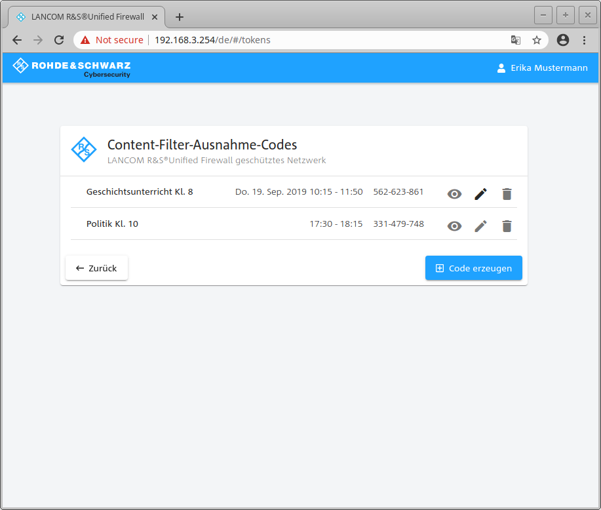Navigate back in browser history
This screenshot has height=510, width=601.
tap(17, 40)
